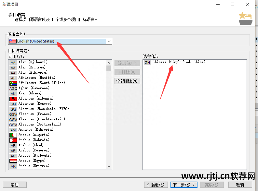The width and height of the screenshot is (258, 191).
Task: Select Arabic (Bahrain) language row
Action: 58,140
